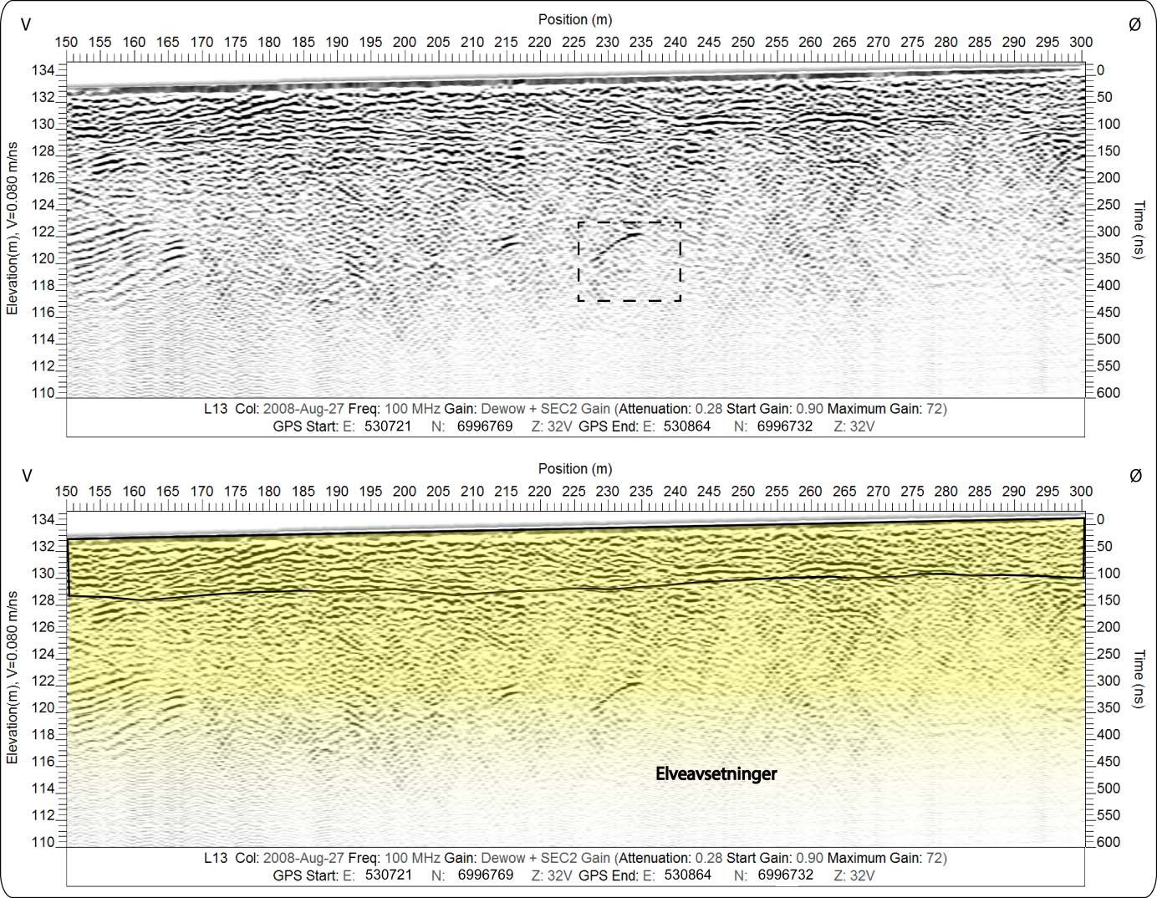Click northing '6996732' under lower profile

click(785, 875)
